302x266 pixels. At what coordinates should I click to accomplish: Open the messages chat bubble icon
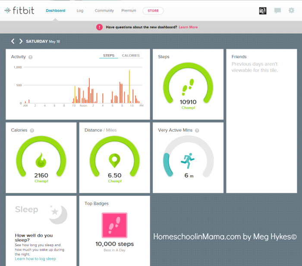point(277,11)
